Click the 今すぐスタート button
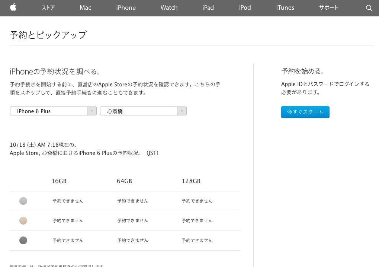Image resolution: width=379 pixels, height=267 pixels. click(305, 112)
